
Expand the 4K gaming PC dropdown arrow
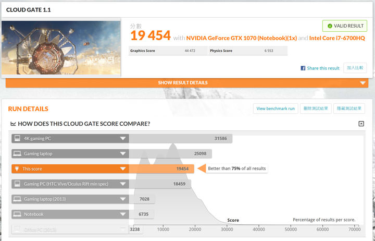tap(123, 139)
